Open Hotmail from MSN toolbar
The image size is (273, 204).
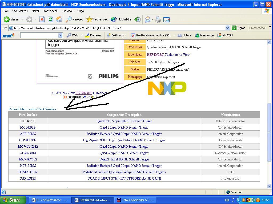(185, 35)
